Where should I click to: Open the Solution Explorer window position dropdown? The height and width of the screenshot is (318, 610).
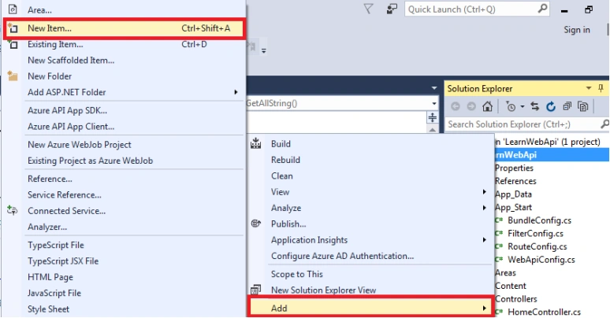(589, 88)
